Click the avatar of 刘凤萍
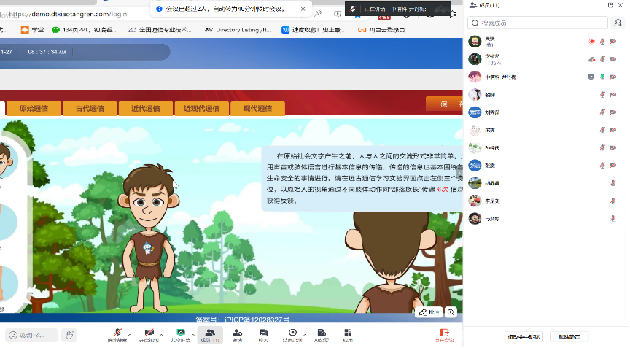 475,112
